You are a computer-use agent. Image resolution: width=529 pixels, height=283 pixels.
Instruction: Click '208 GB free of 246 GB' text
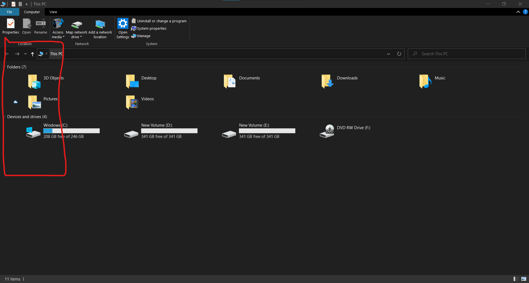64,137
